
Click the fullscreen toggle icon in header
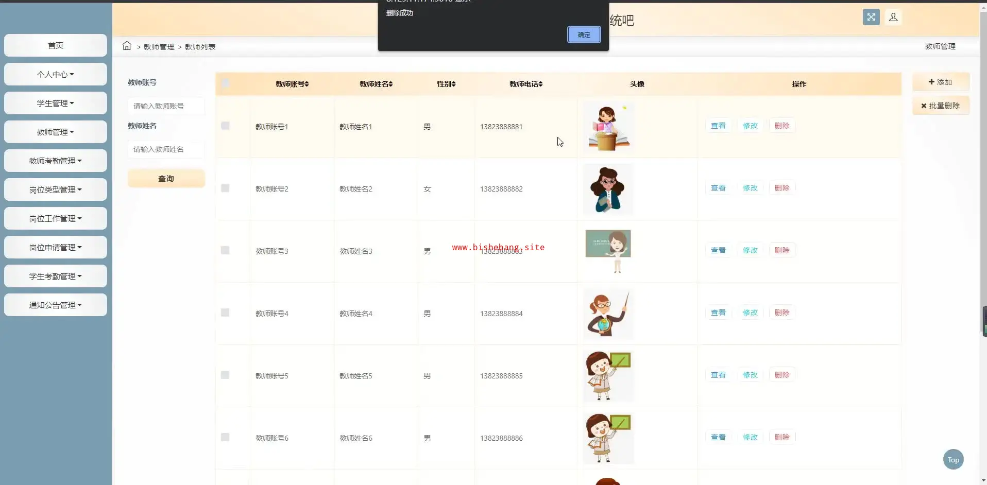871,17
